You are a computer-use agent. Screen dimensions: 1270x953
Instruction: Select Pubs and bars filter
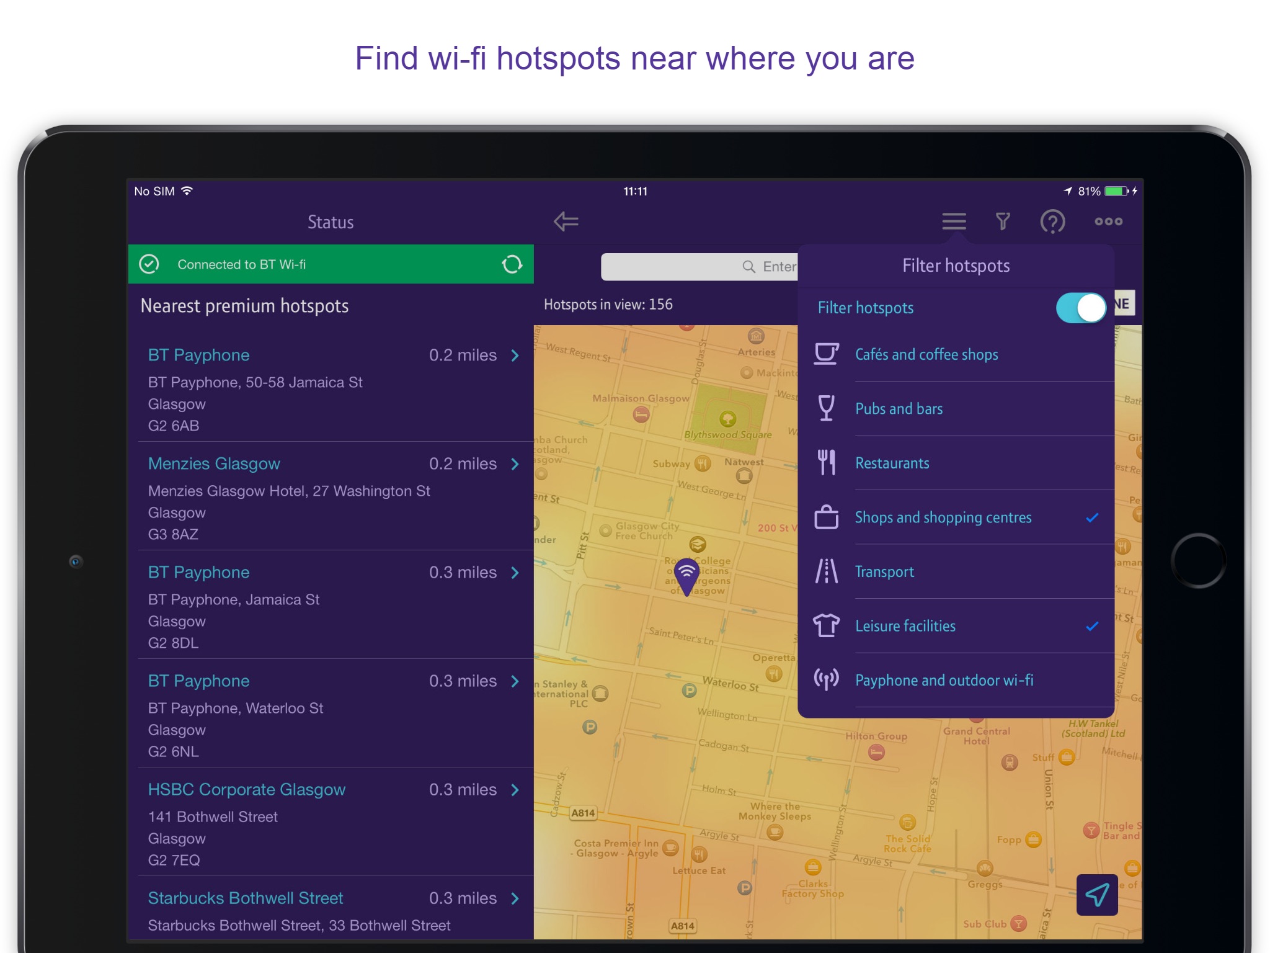[899, 409]
